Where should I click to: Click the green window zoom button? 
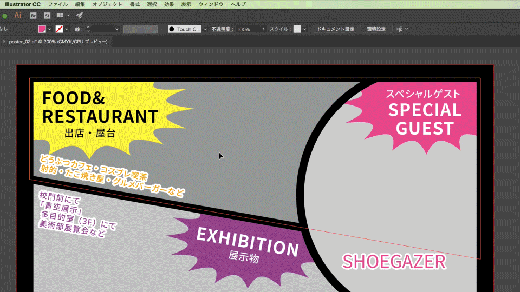5,16
